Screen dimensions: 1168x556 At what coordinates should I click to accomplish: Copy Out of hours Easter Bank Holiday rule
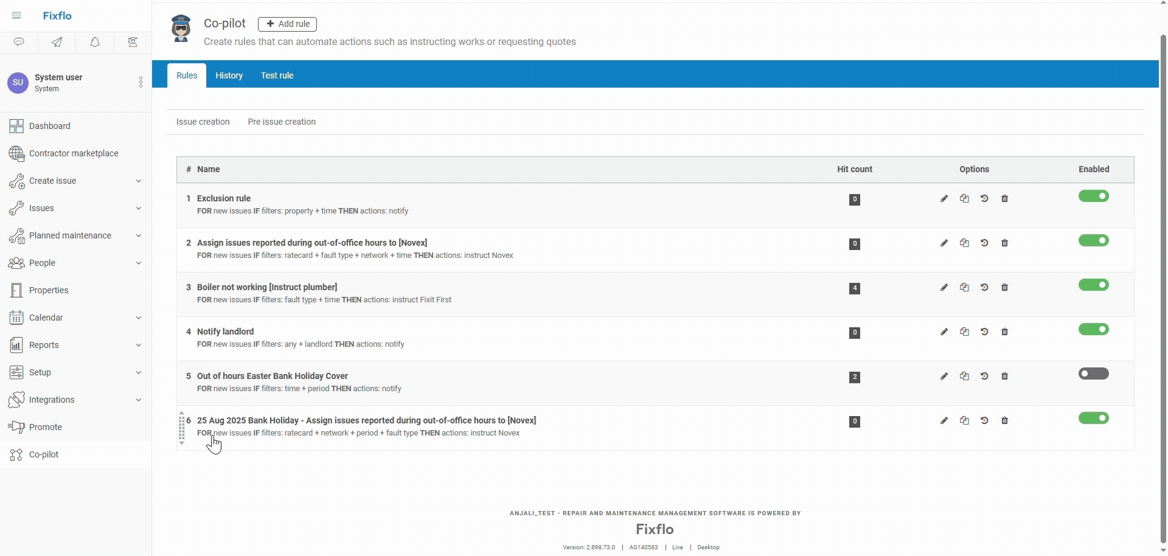[x=964, y=377]
